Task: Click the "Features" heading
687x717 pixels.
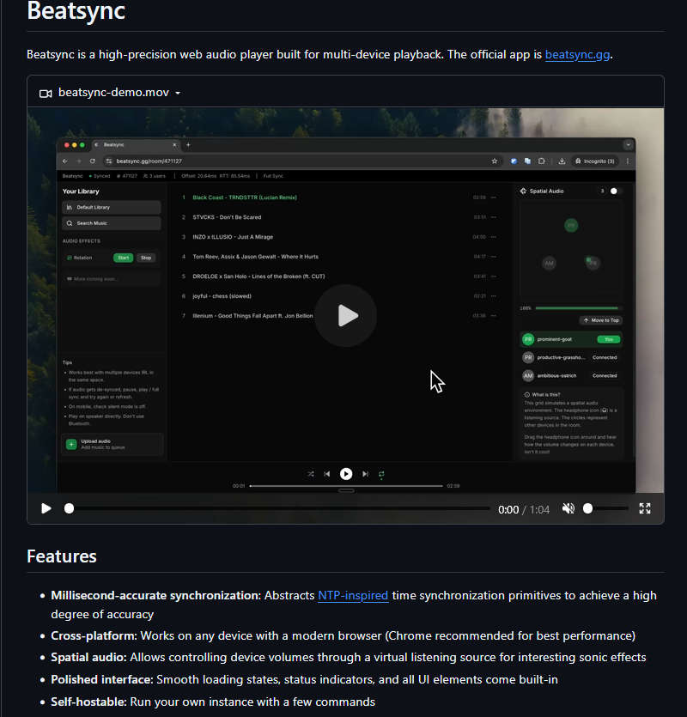Action: click(x=62, y=556)
